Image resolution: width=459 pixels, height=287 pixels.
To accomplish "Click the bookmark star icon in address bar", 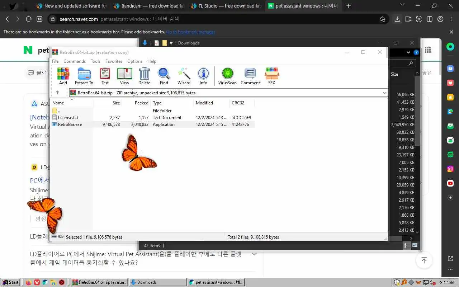I will (383, 19).
